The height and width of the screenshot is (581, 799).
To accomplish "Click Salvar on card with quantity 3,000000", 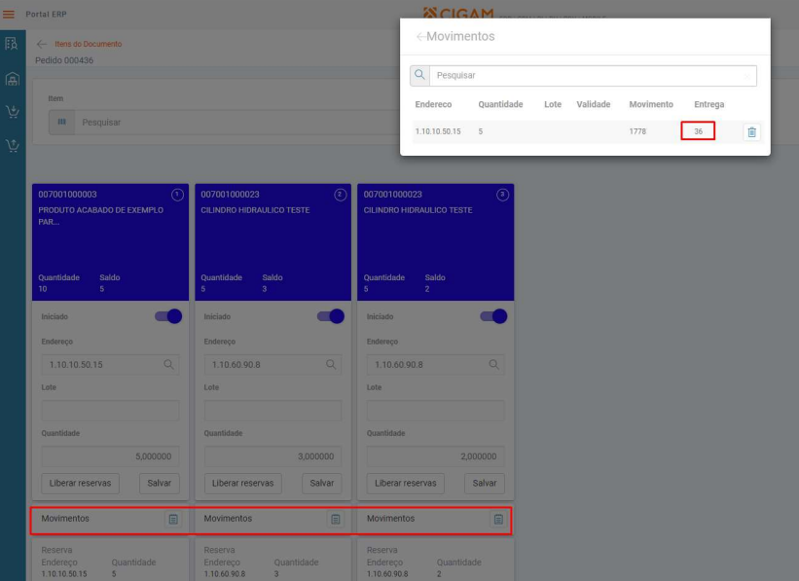I will [321, 483].
